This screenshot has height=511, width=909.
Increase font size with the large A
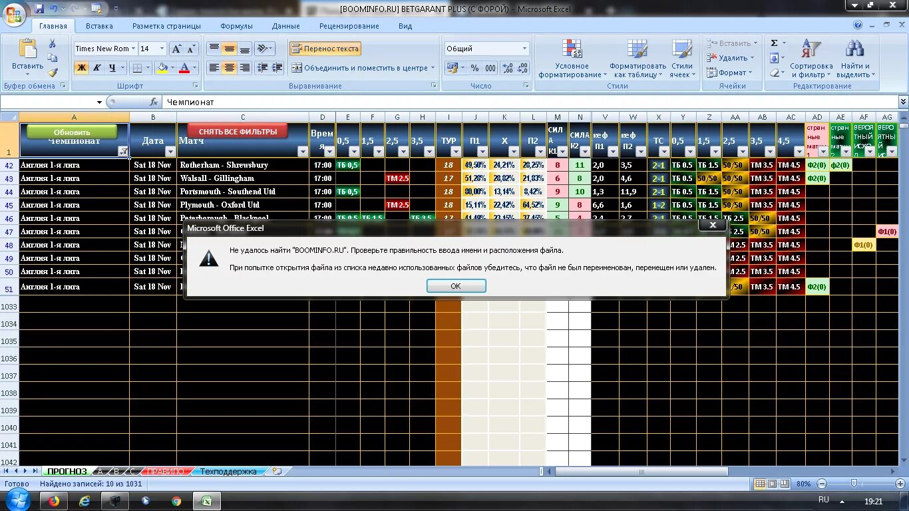click(x=176, y=49)
